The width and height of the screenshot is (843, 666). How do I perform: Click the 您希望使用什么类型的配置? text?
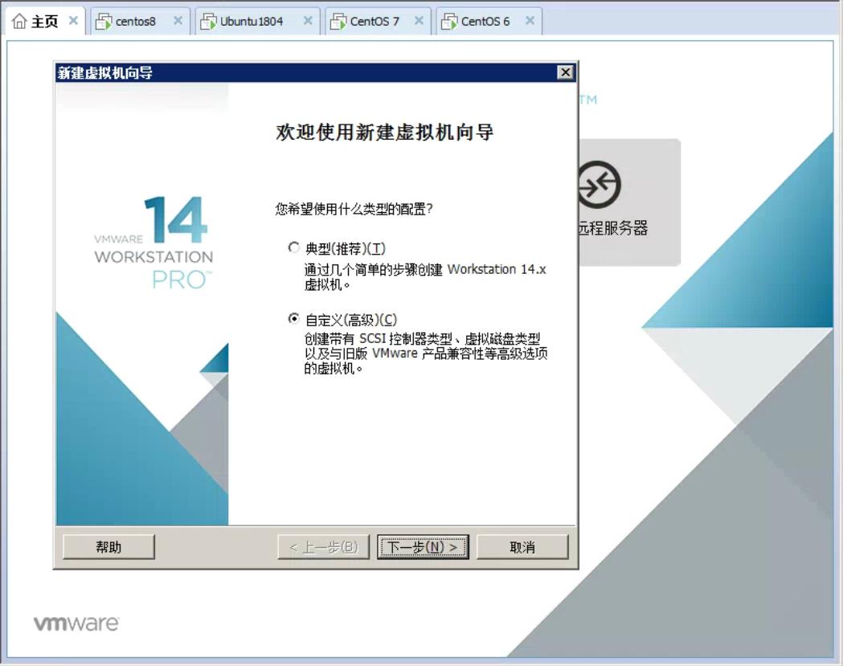click(x=354, y=209)
